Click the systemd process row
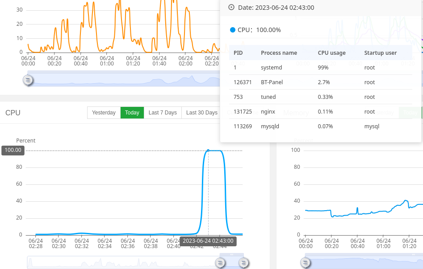 pyautogui.click(x=320, y=68)
